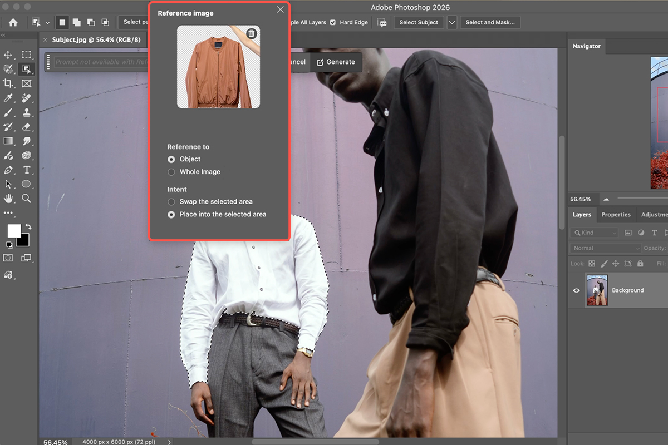This screenshot has width=668, height=445.
Task: Select the Hand tool
Action: tap(8, 199)
